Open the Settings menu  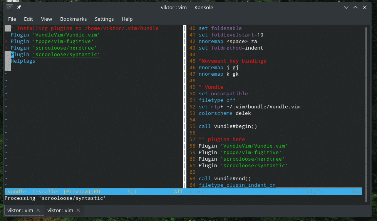[x=104, y=19]
